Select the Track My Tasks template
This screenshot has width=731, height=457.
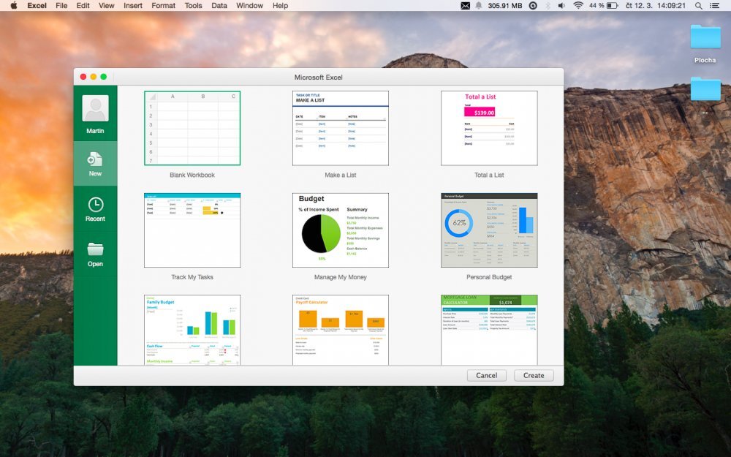tap(192, 229)
